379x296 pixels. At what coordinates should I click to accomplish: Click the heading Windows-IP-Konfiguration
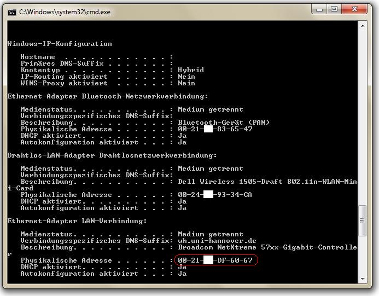(x=60, y=44)
